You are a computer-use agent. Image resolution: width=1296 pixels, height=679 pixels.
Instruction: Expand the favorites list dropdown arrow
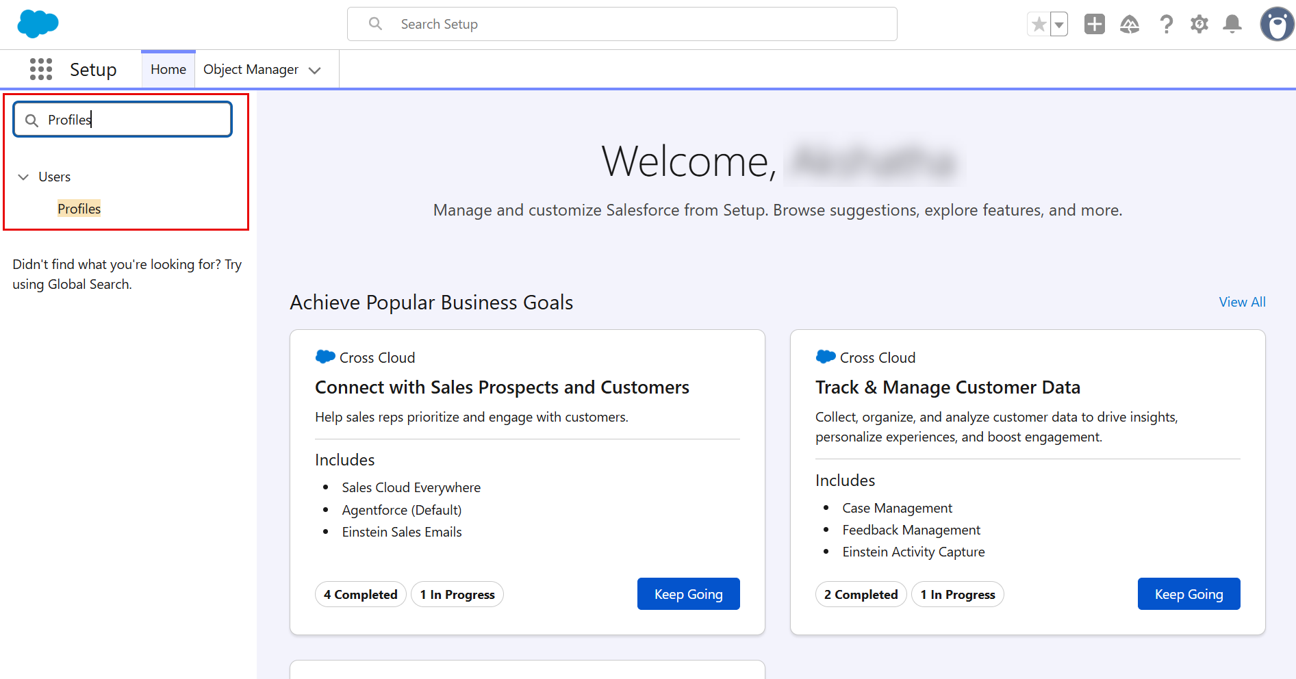[1059, 25]
